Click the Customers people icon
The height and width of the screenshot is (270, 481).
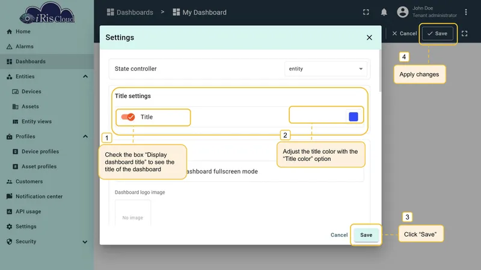point(9,182)
